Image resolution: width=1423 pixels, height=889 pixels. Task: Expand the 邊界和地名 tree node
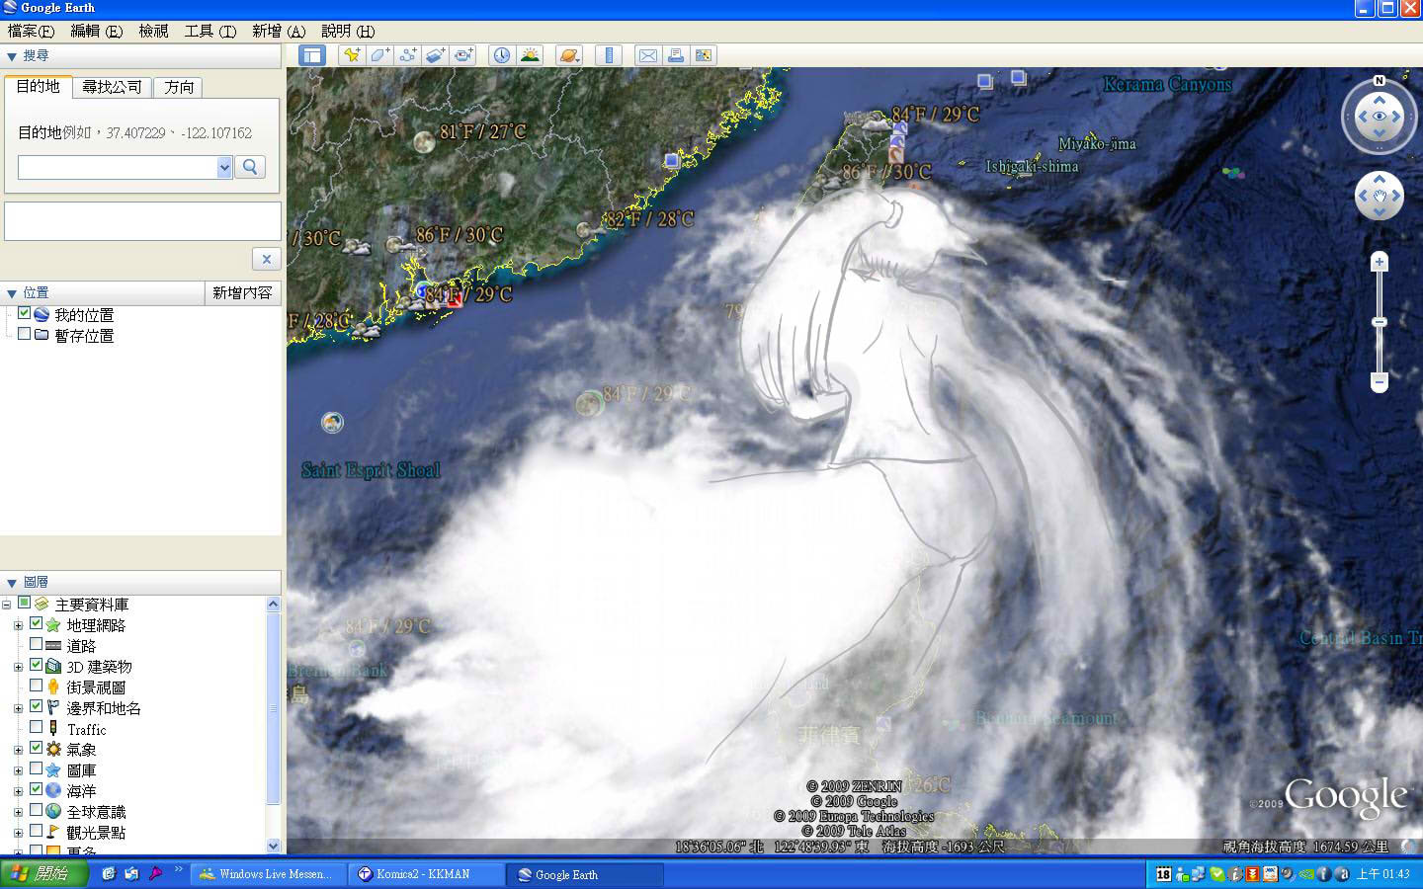[x=18, y=708]
